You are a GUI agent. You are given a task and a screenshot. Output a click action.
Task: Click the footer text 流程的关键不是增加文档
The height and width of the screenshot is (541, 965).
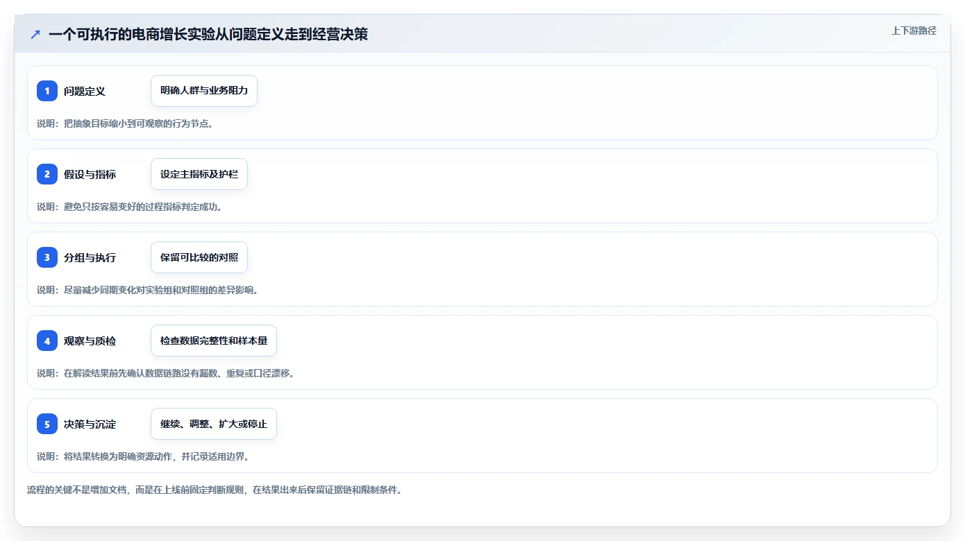[x=215, y=490]
